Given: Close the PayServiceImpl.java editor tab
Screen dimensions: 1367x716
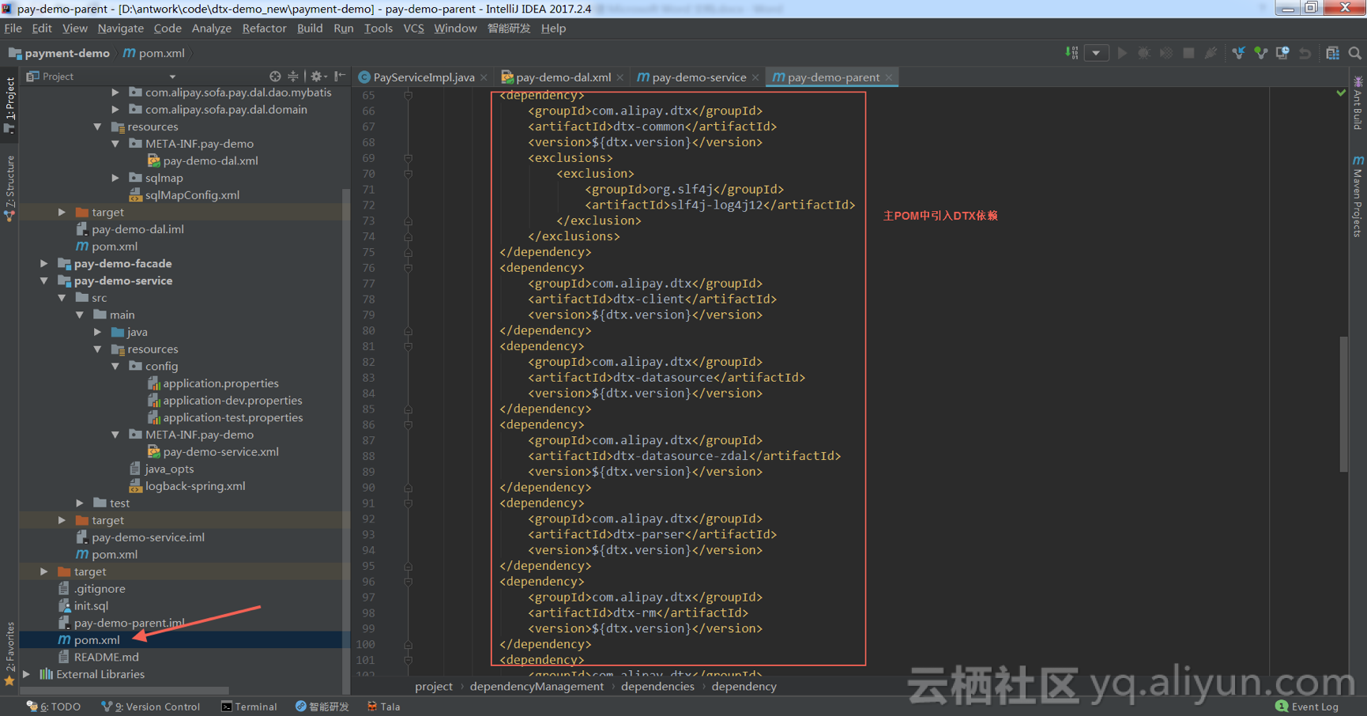Looking at the screenshot, I should click(484, 77).
